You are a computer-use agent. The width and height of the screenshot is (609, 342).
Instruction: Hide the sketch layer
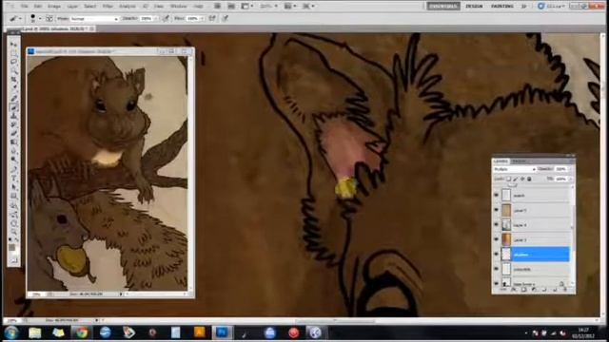click(x=497, y=195)
